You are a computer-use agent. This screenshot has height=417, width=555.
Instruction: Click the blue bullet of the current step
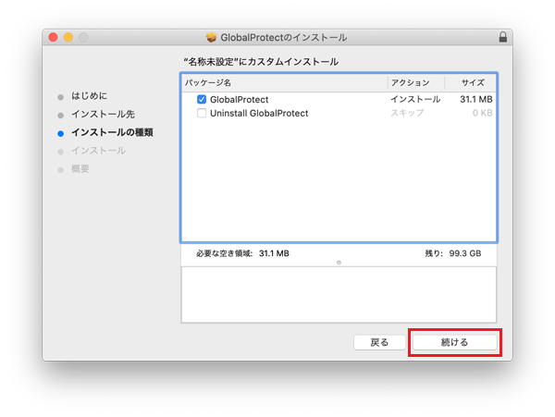tap(61, 133)
